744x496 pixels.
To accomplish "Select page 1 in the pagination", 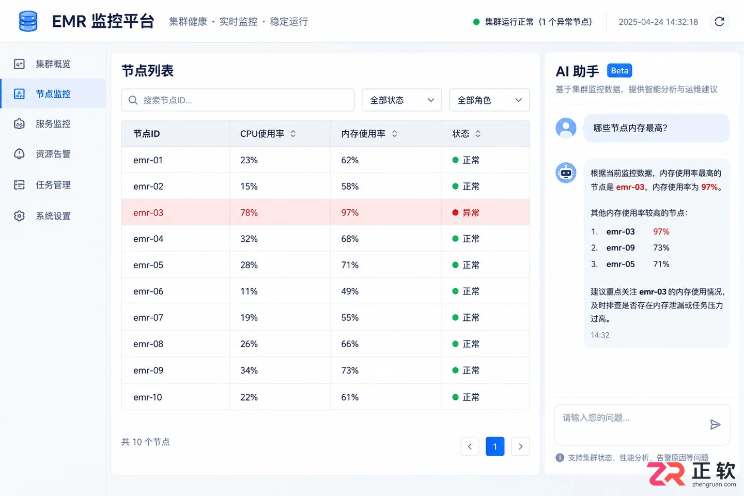I will 495,446.
